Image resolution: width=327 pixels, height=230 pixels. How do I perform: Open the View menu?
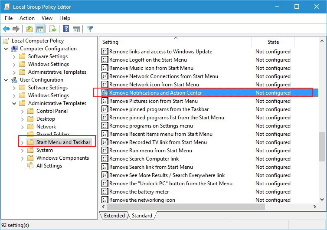[x=47, y=18]
